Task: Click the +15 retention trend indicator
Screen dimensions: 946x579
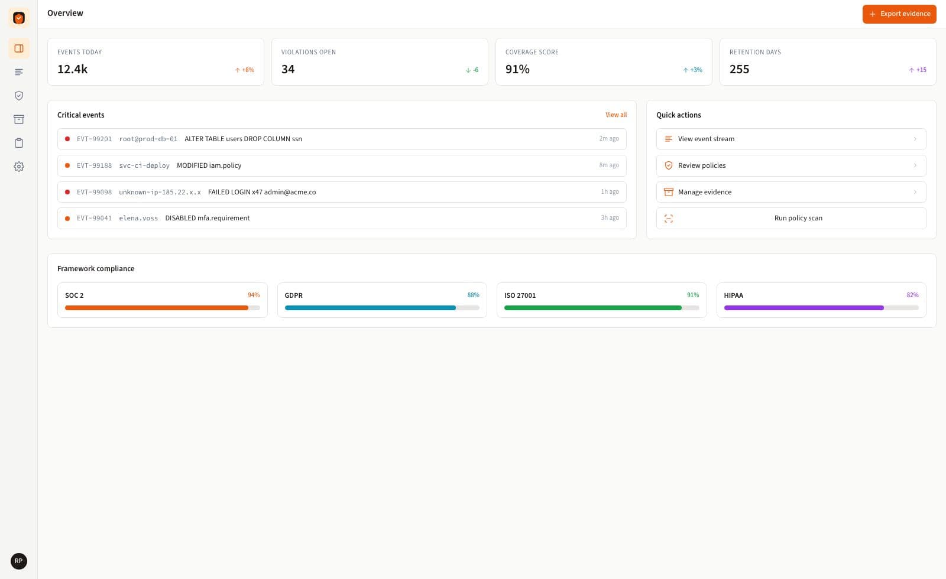Action: coord(918,70)
